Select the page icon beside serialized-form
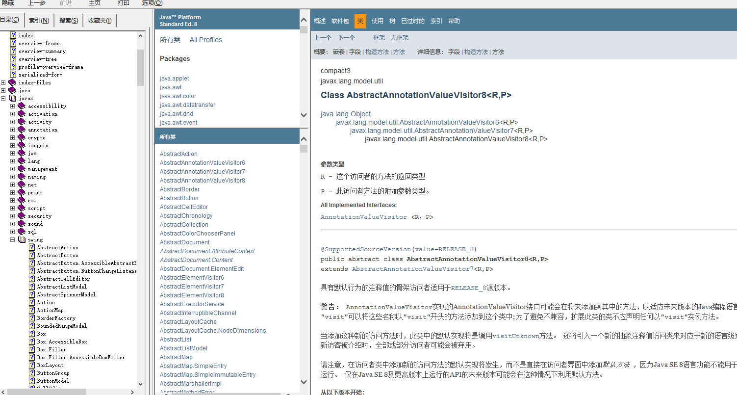The height and width of the screenshot is (395, 737). pyautogui.click(x=13, y=75)
